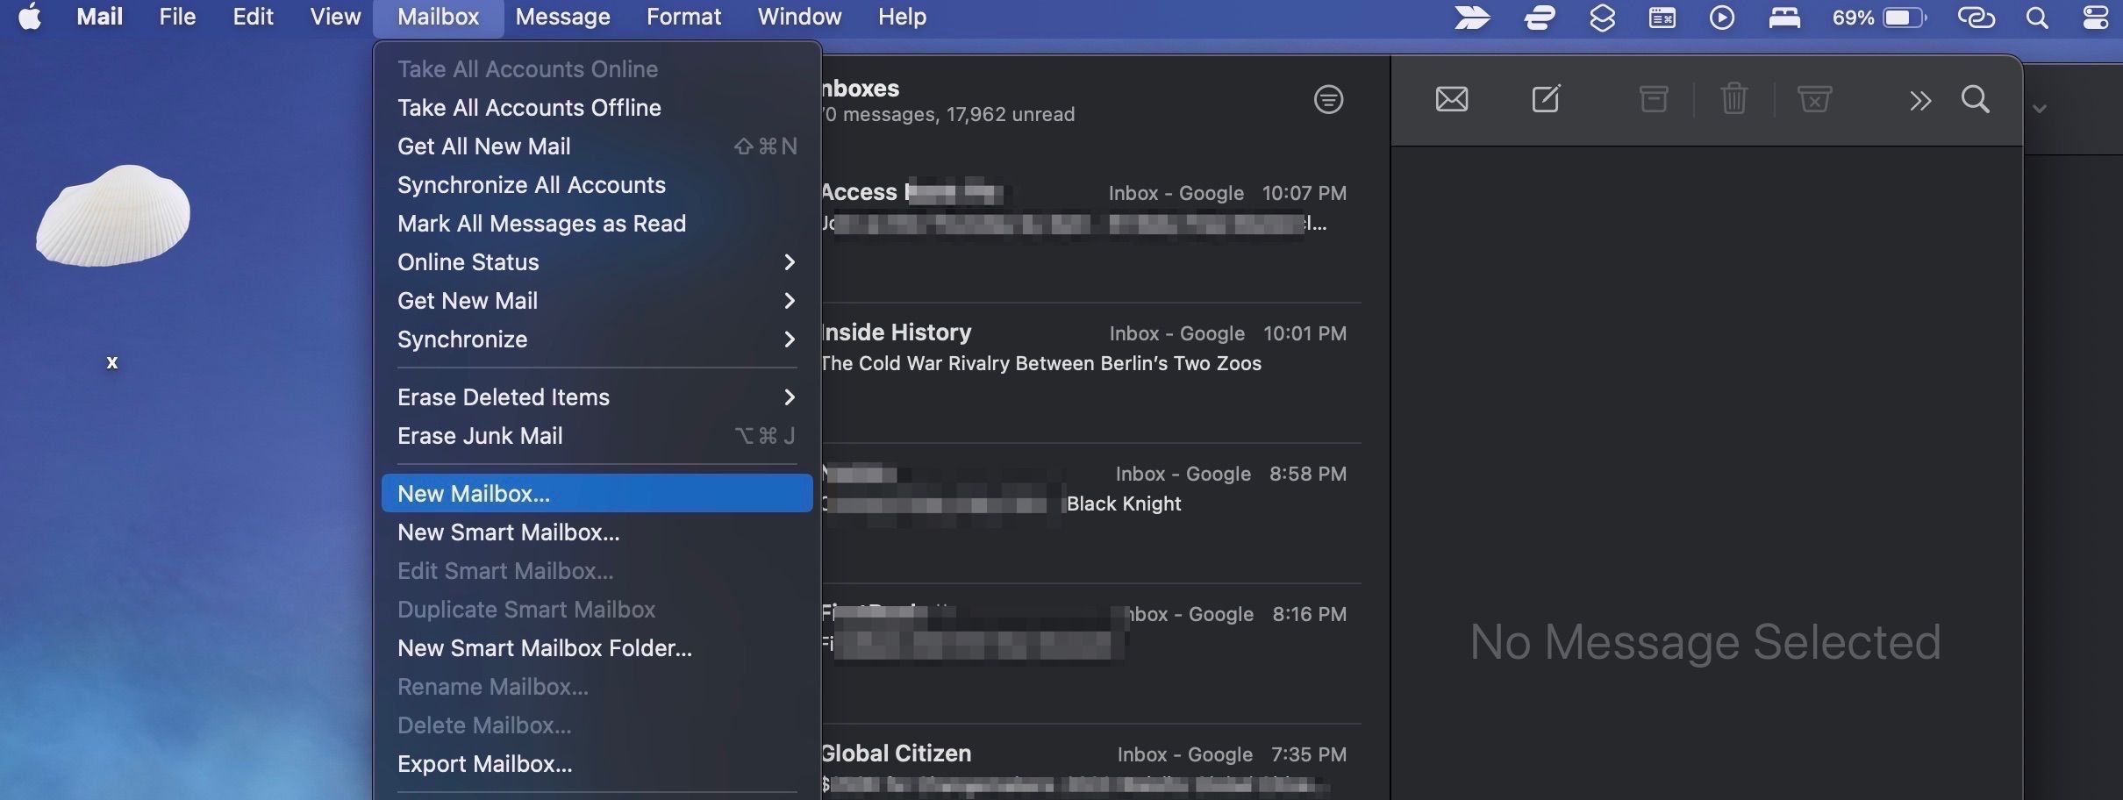Click the stacked layers menu bar icon
This screenshot has height=800, width=2123.
[1602, 18]
